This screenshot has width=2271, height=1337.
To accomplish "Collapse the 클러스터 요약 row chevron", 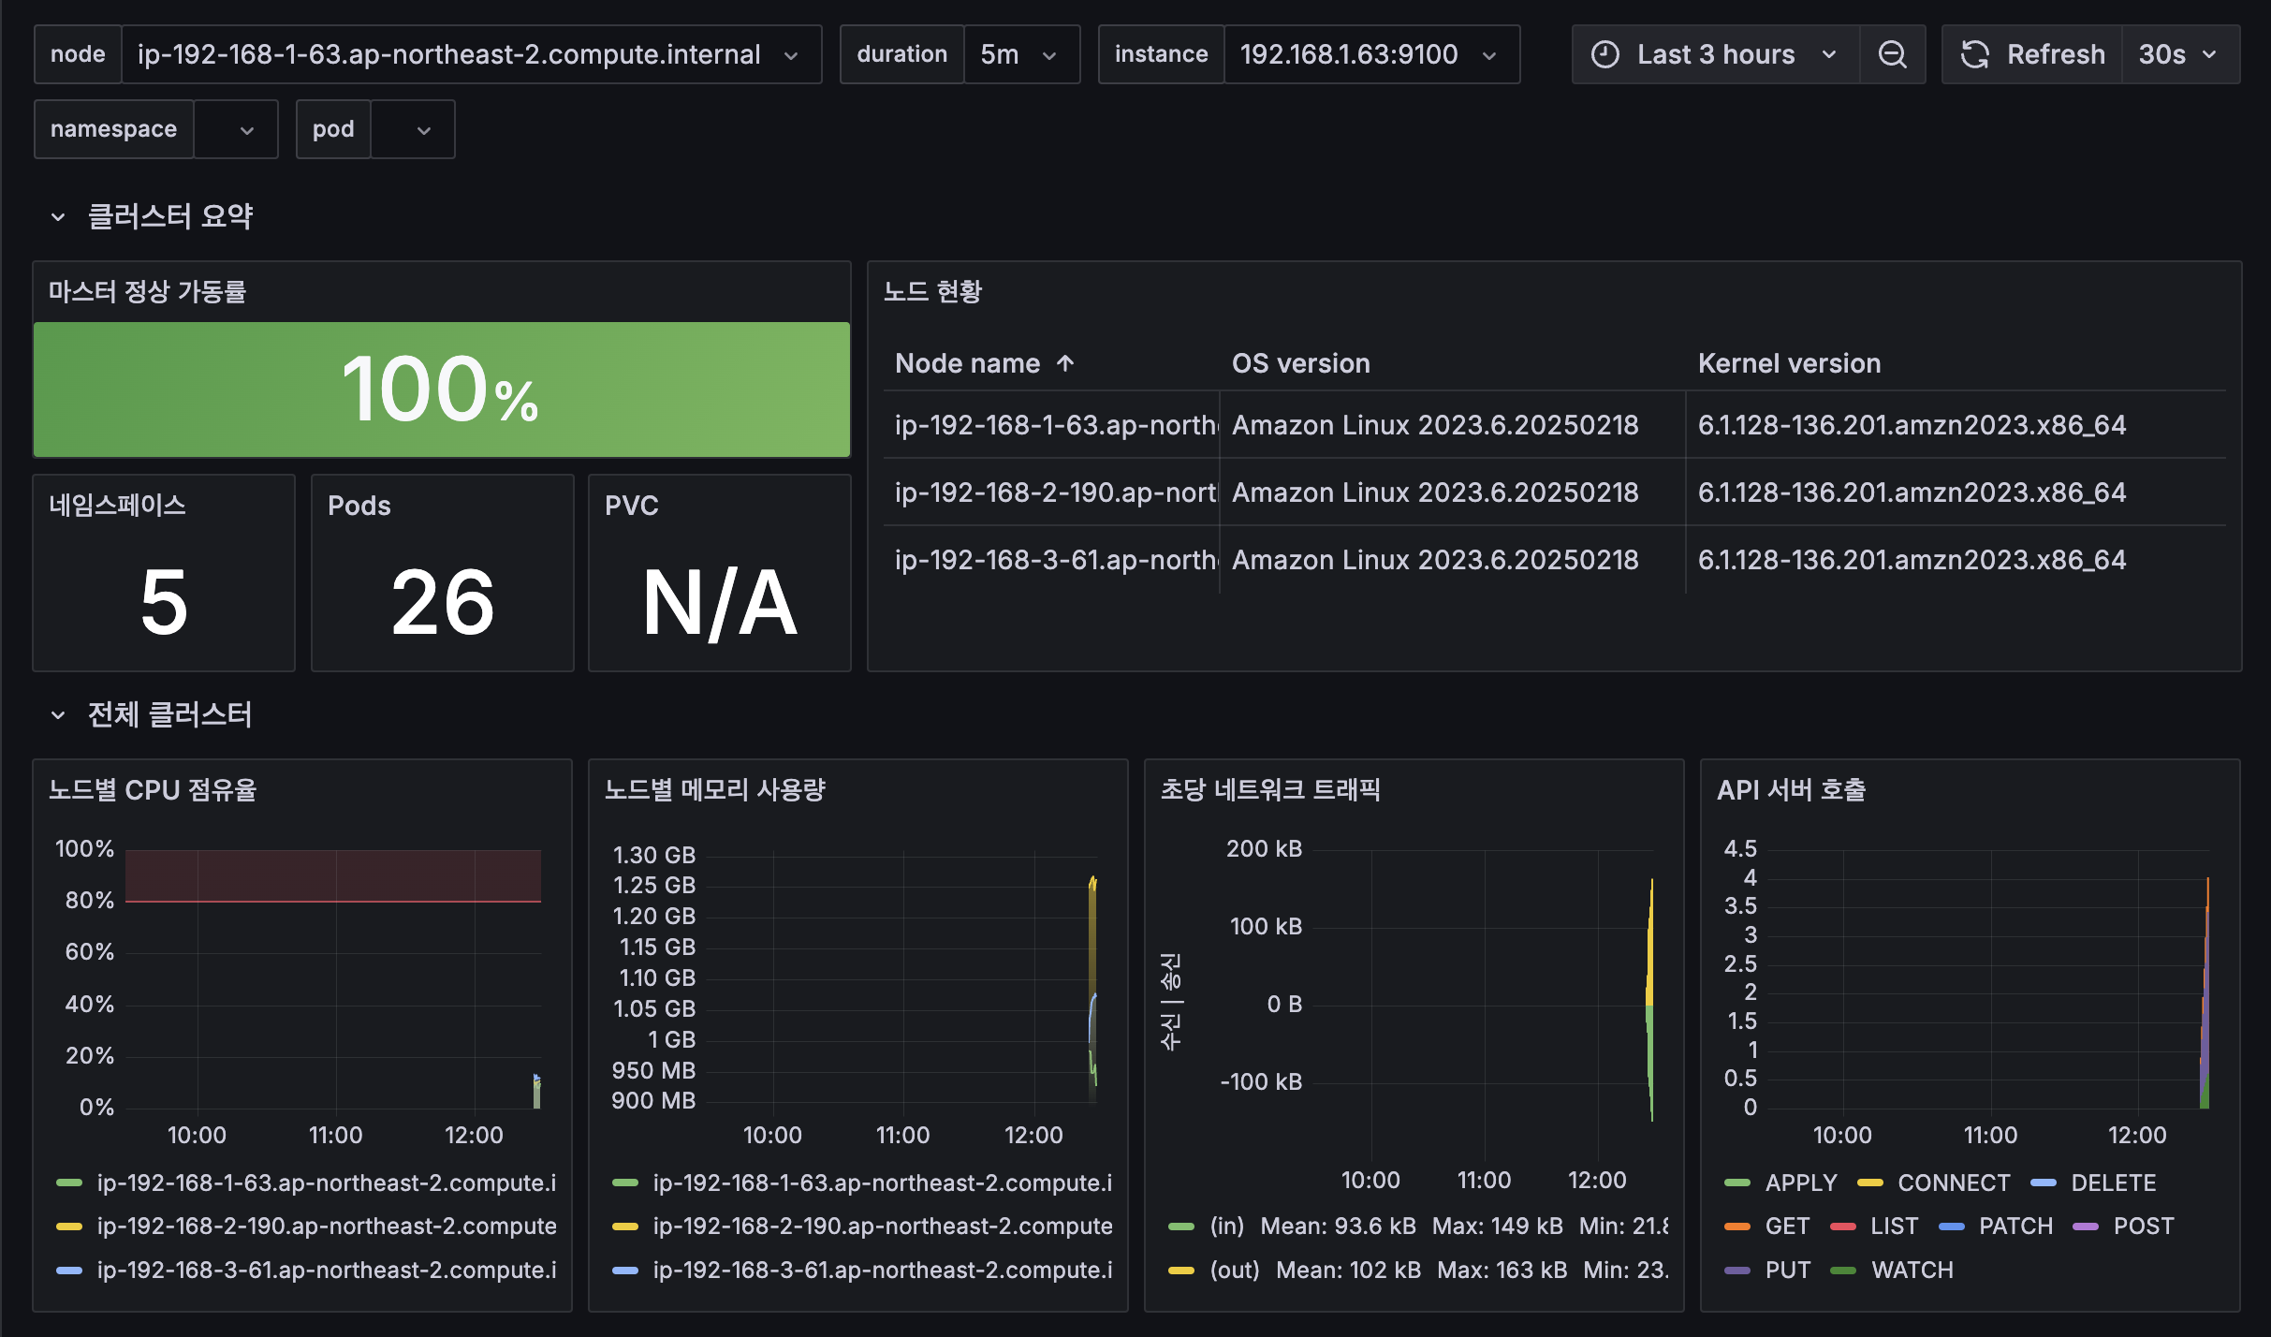I will click(58, 217).
